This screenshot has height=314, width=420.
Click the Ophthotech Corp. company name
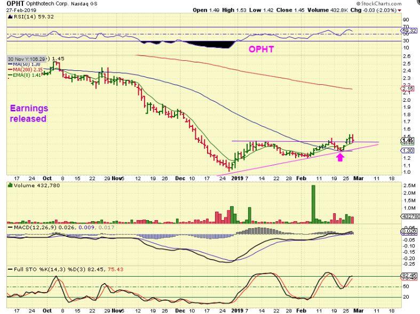pyautogui.click(x=47, y=4)
